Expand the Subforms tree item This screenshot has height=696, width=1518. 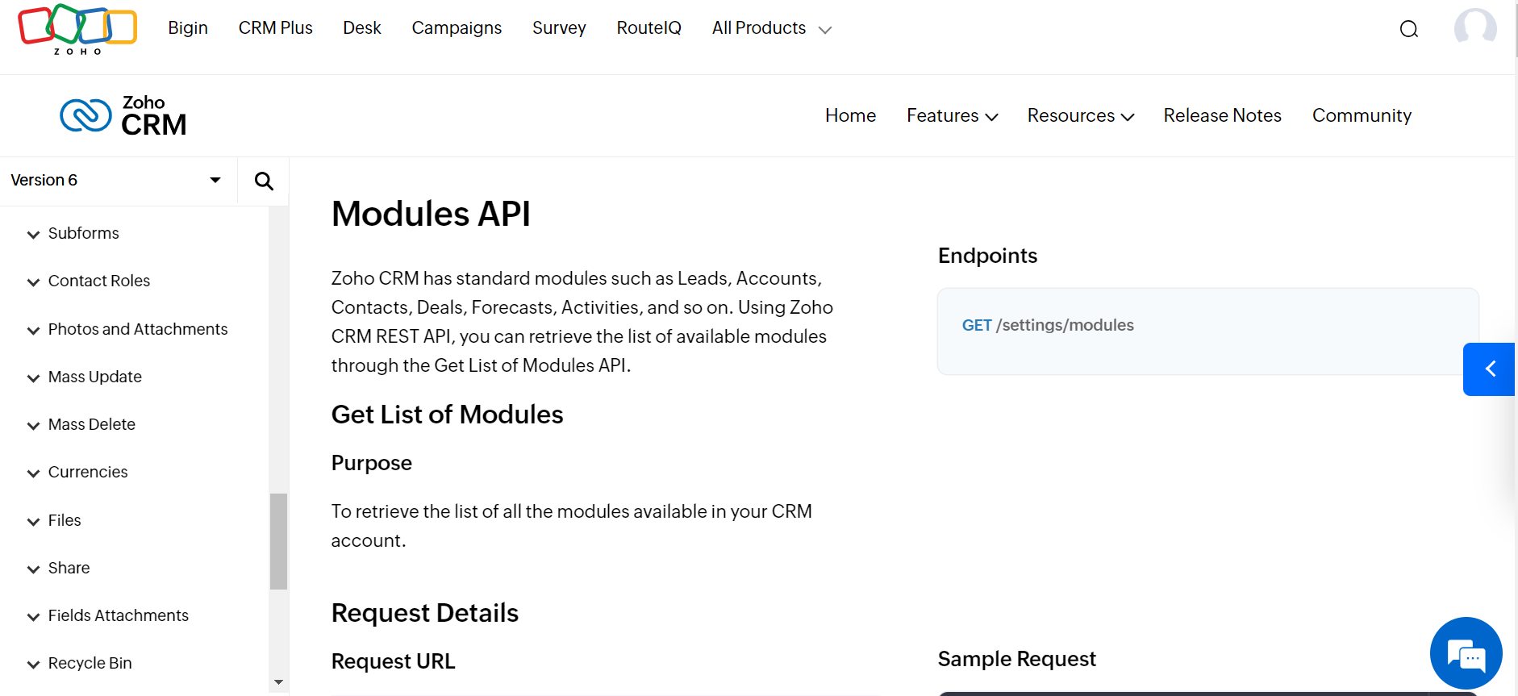(x=33, y=234)
